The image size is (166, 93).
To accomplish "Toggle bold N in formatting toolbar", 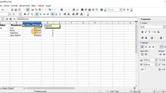I will coord(25,14).
